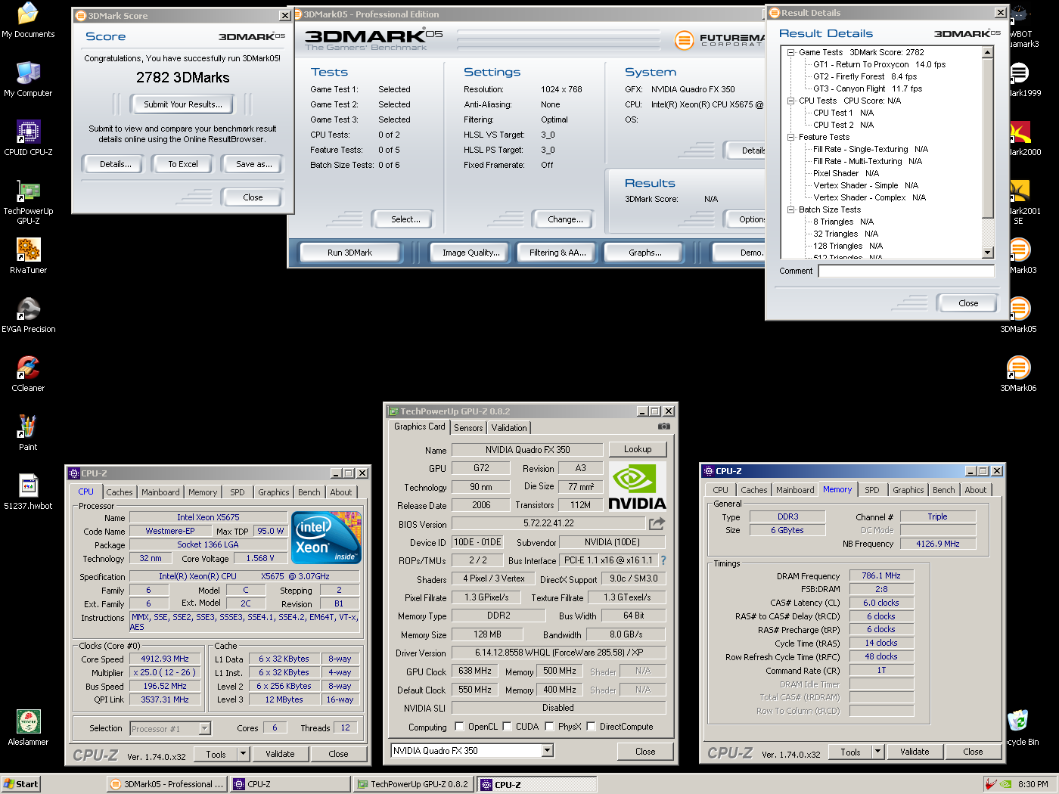Click the GPU-Z screenshot camera icon
This screenshot has height=794, width=1059.
pyautogui.click(x=663, y=426)
